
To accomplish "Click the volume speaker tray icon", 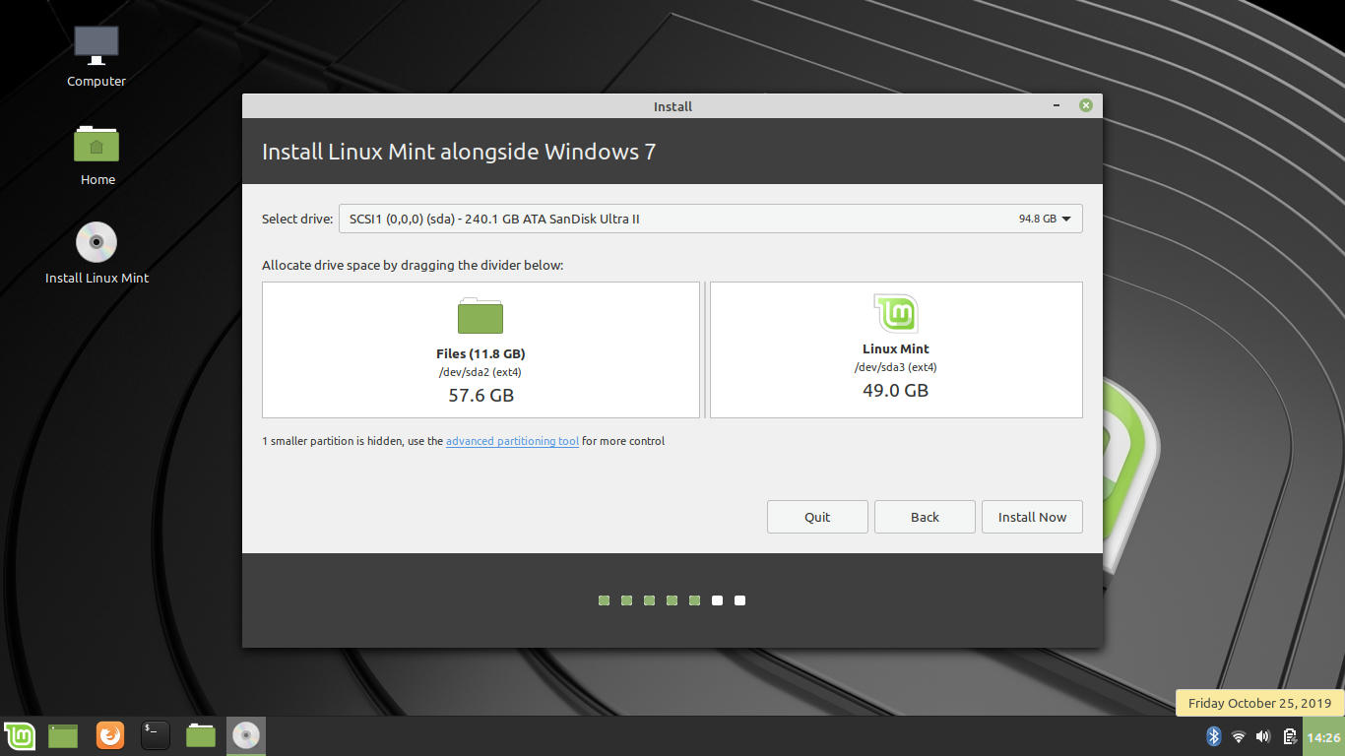I will (x=1263, y=736).
